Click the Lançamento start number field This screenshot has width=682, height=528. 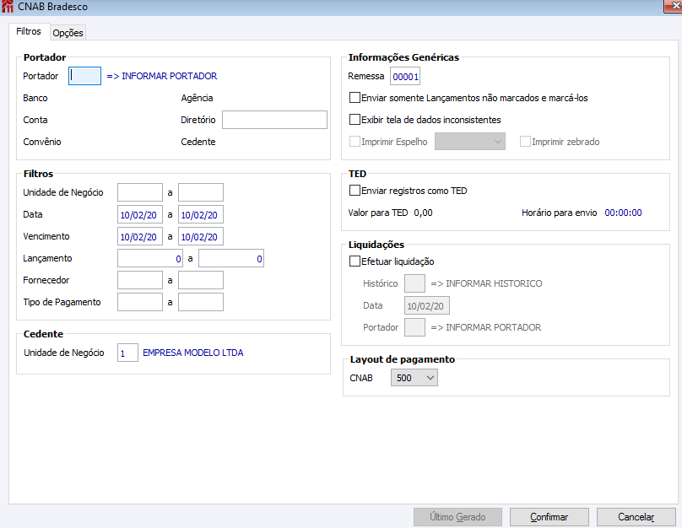point(150,259)
